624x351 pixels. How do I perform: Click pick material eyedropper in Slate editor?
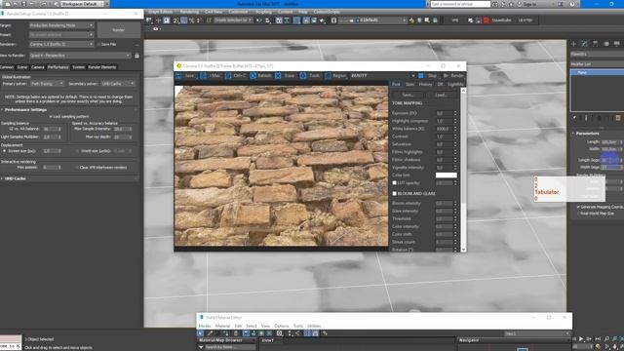210,333
